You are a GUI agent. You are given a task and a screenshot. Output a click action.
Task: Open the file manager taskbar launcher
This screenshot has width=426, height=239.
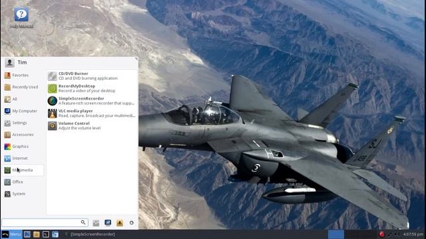37,234
